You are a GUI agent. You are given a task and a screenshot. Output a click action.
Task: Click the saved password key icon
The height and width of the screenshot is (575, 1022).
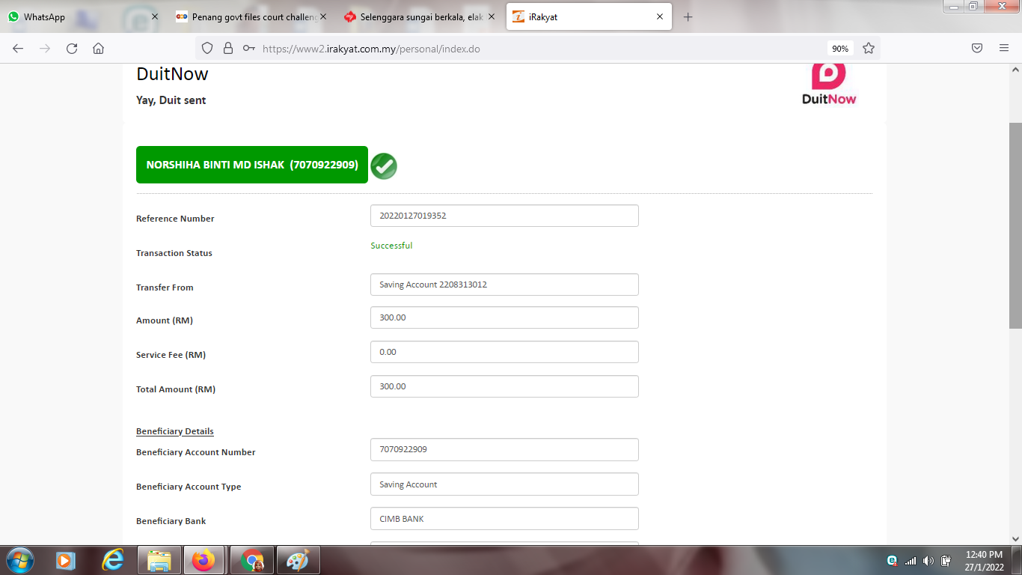click(249, 49)
